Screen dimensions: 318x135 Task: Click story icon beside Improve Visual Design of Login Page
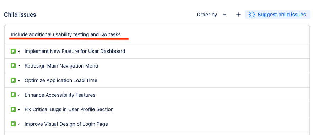(x=13, y=124)
